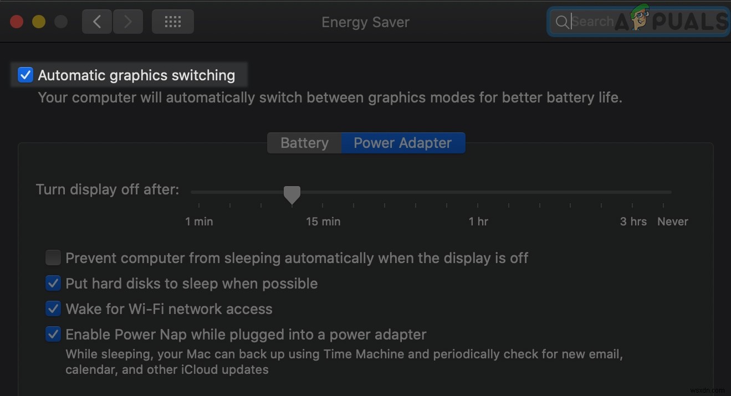731x396 pixels.
Task: Enable Prevent computer from sleeping when display is off
Action: (x=53, y=258)
